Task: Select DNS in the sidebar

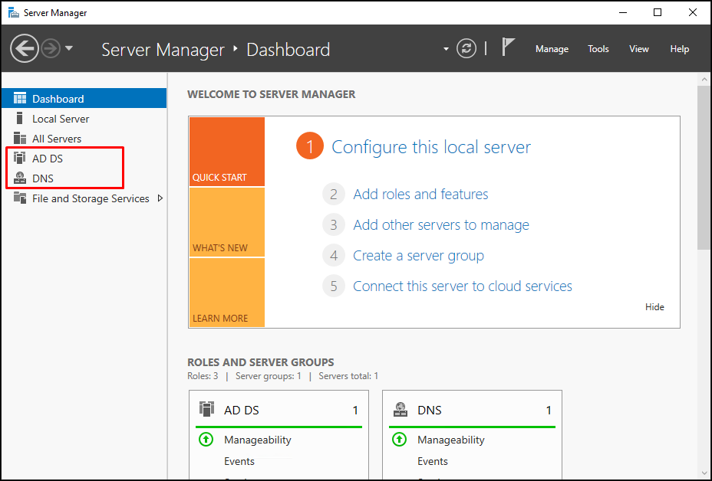Action: pos(84,178)
